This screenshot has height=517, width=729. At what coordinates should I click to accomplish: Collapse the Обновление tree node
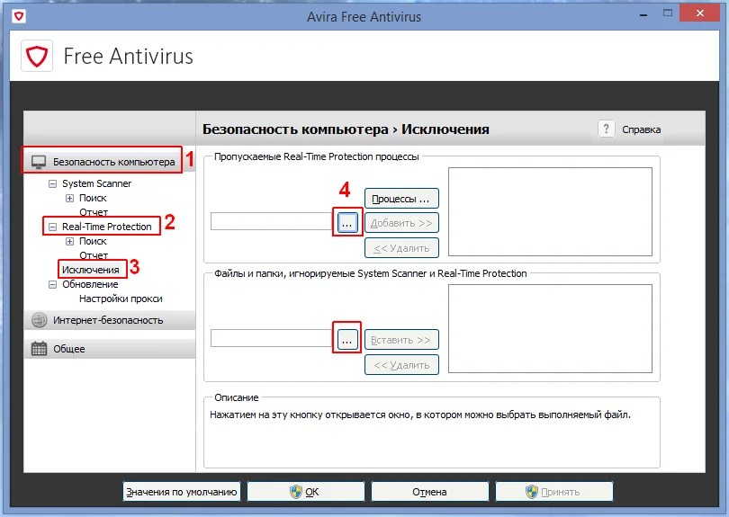pos(52,284)
